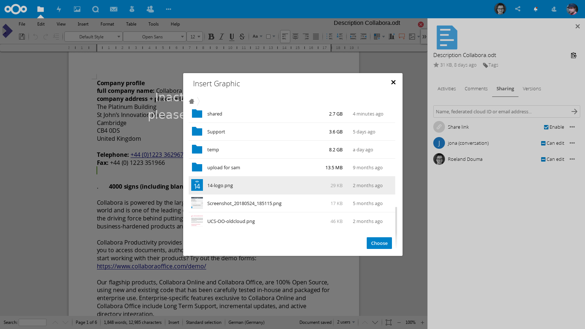The width and height of the screenshot is (585, 329).
Task: Center align the text
Action: point(295,37)
